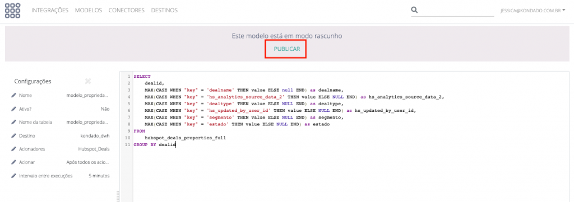This screenshot has height=202, width=574.
Task: Click the FROM keyword on line 9
Action: [x=139, y=131]
